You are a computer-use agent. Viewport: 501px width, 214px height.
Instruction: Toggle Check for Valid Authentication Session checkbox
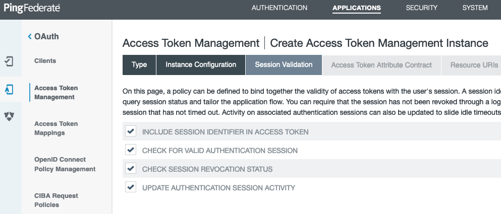pos(131,150)
